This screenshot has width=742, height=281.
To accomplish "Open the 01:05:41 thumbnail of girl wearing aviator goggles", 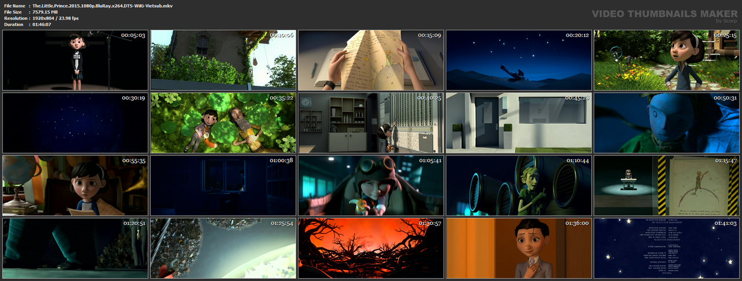I will (x=371, y=185).
